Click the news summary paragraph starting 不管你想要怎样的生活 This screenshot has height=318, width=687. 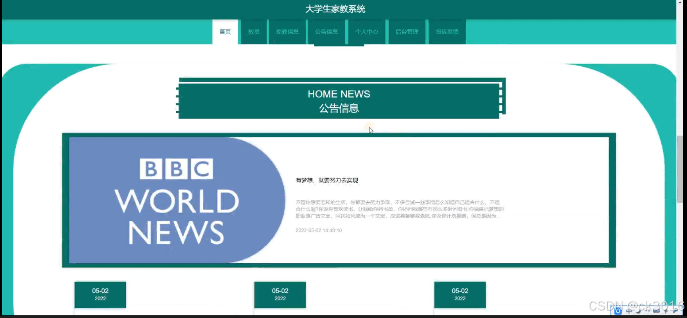point(400,209)
